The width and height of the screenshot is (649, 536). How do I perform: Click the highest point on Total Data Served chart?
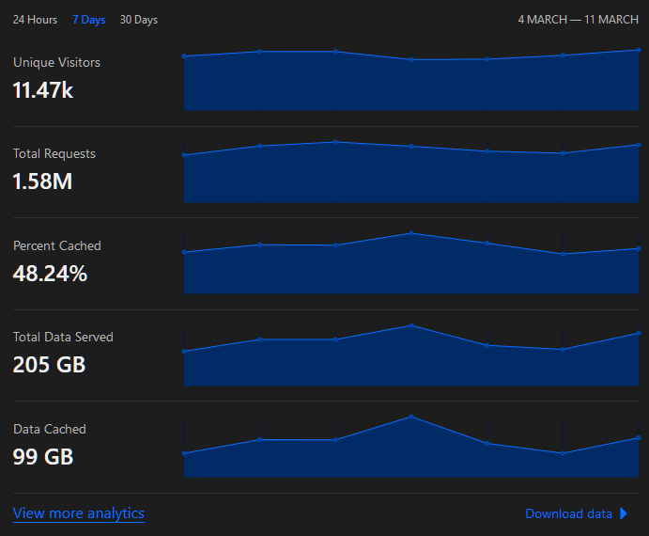(x=410, y=325)
